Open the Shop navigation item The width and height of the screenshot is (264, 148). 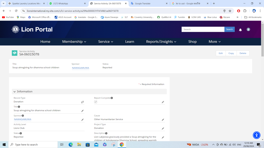(x=192, y=42)
